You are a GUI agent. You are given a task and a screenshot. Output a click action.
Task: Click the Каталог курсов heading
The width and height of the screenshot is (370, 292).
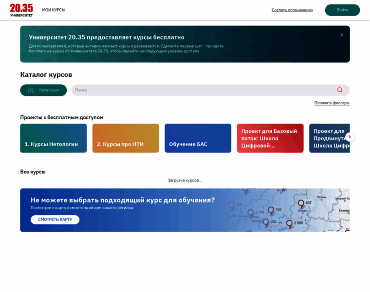pyautogui.click(x=46, y=75)
